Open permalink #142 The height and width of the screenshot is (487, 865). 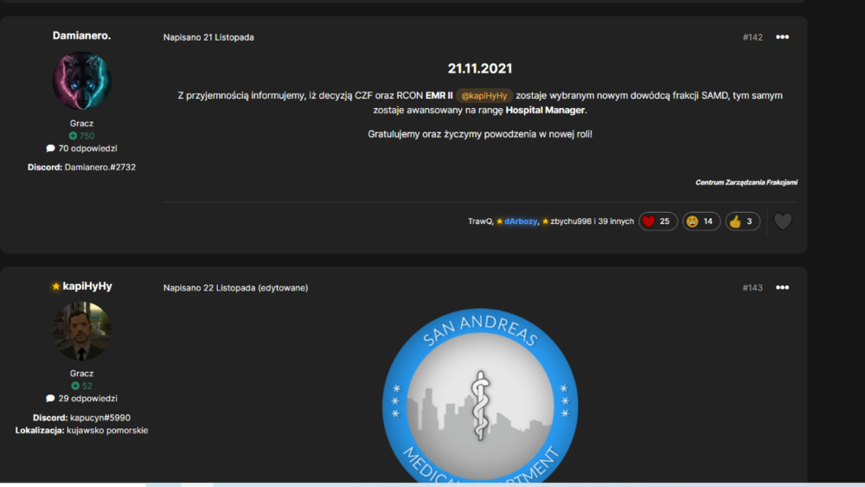[753, 37]
